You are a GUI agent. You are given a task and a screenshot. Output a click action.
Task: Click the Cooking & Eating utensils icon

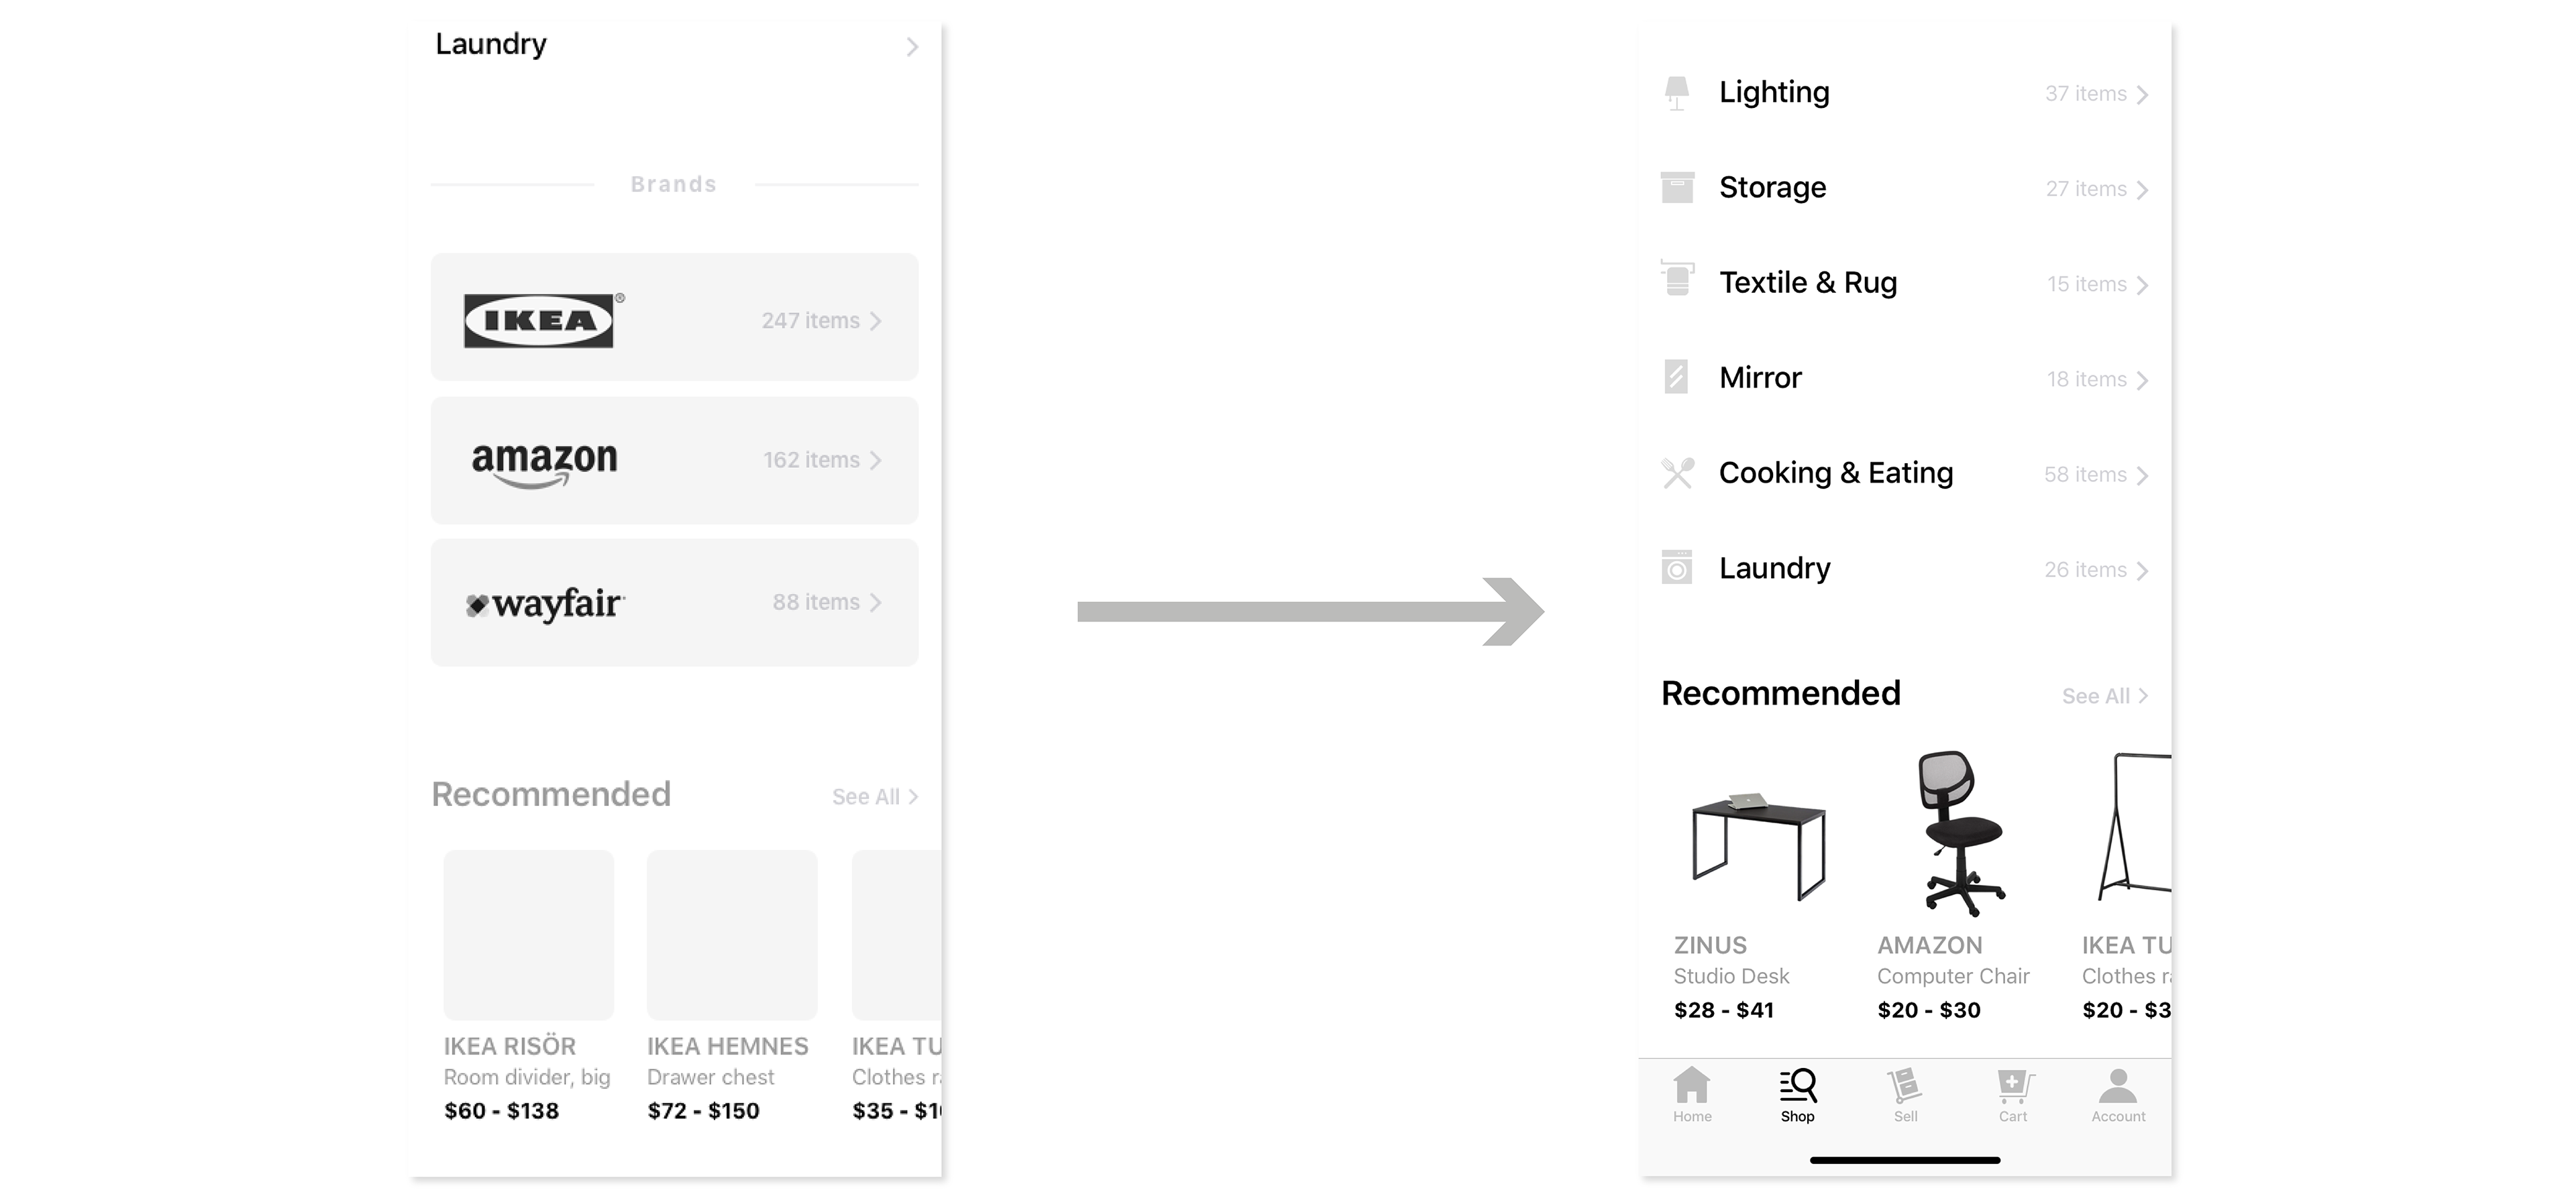(x=1677, y=473)
